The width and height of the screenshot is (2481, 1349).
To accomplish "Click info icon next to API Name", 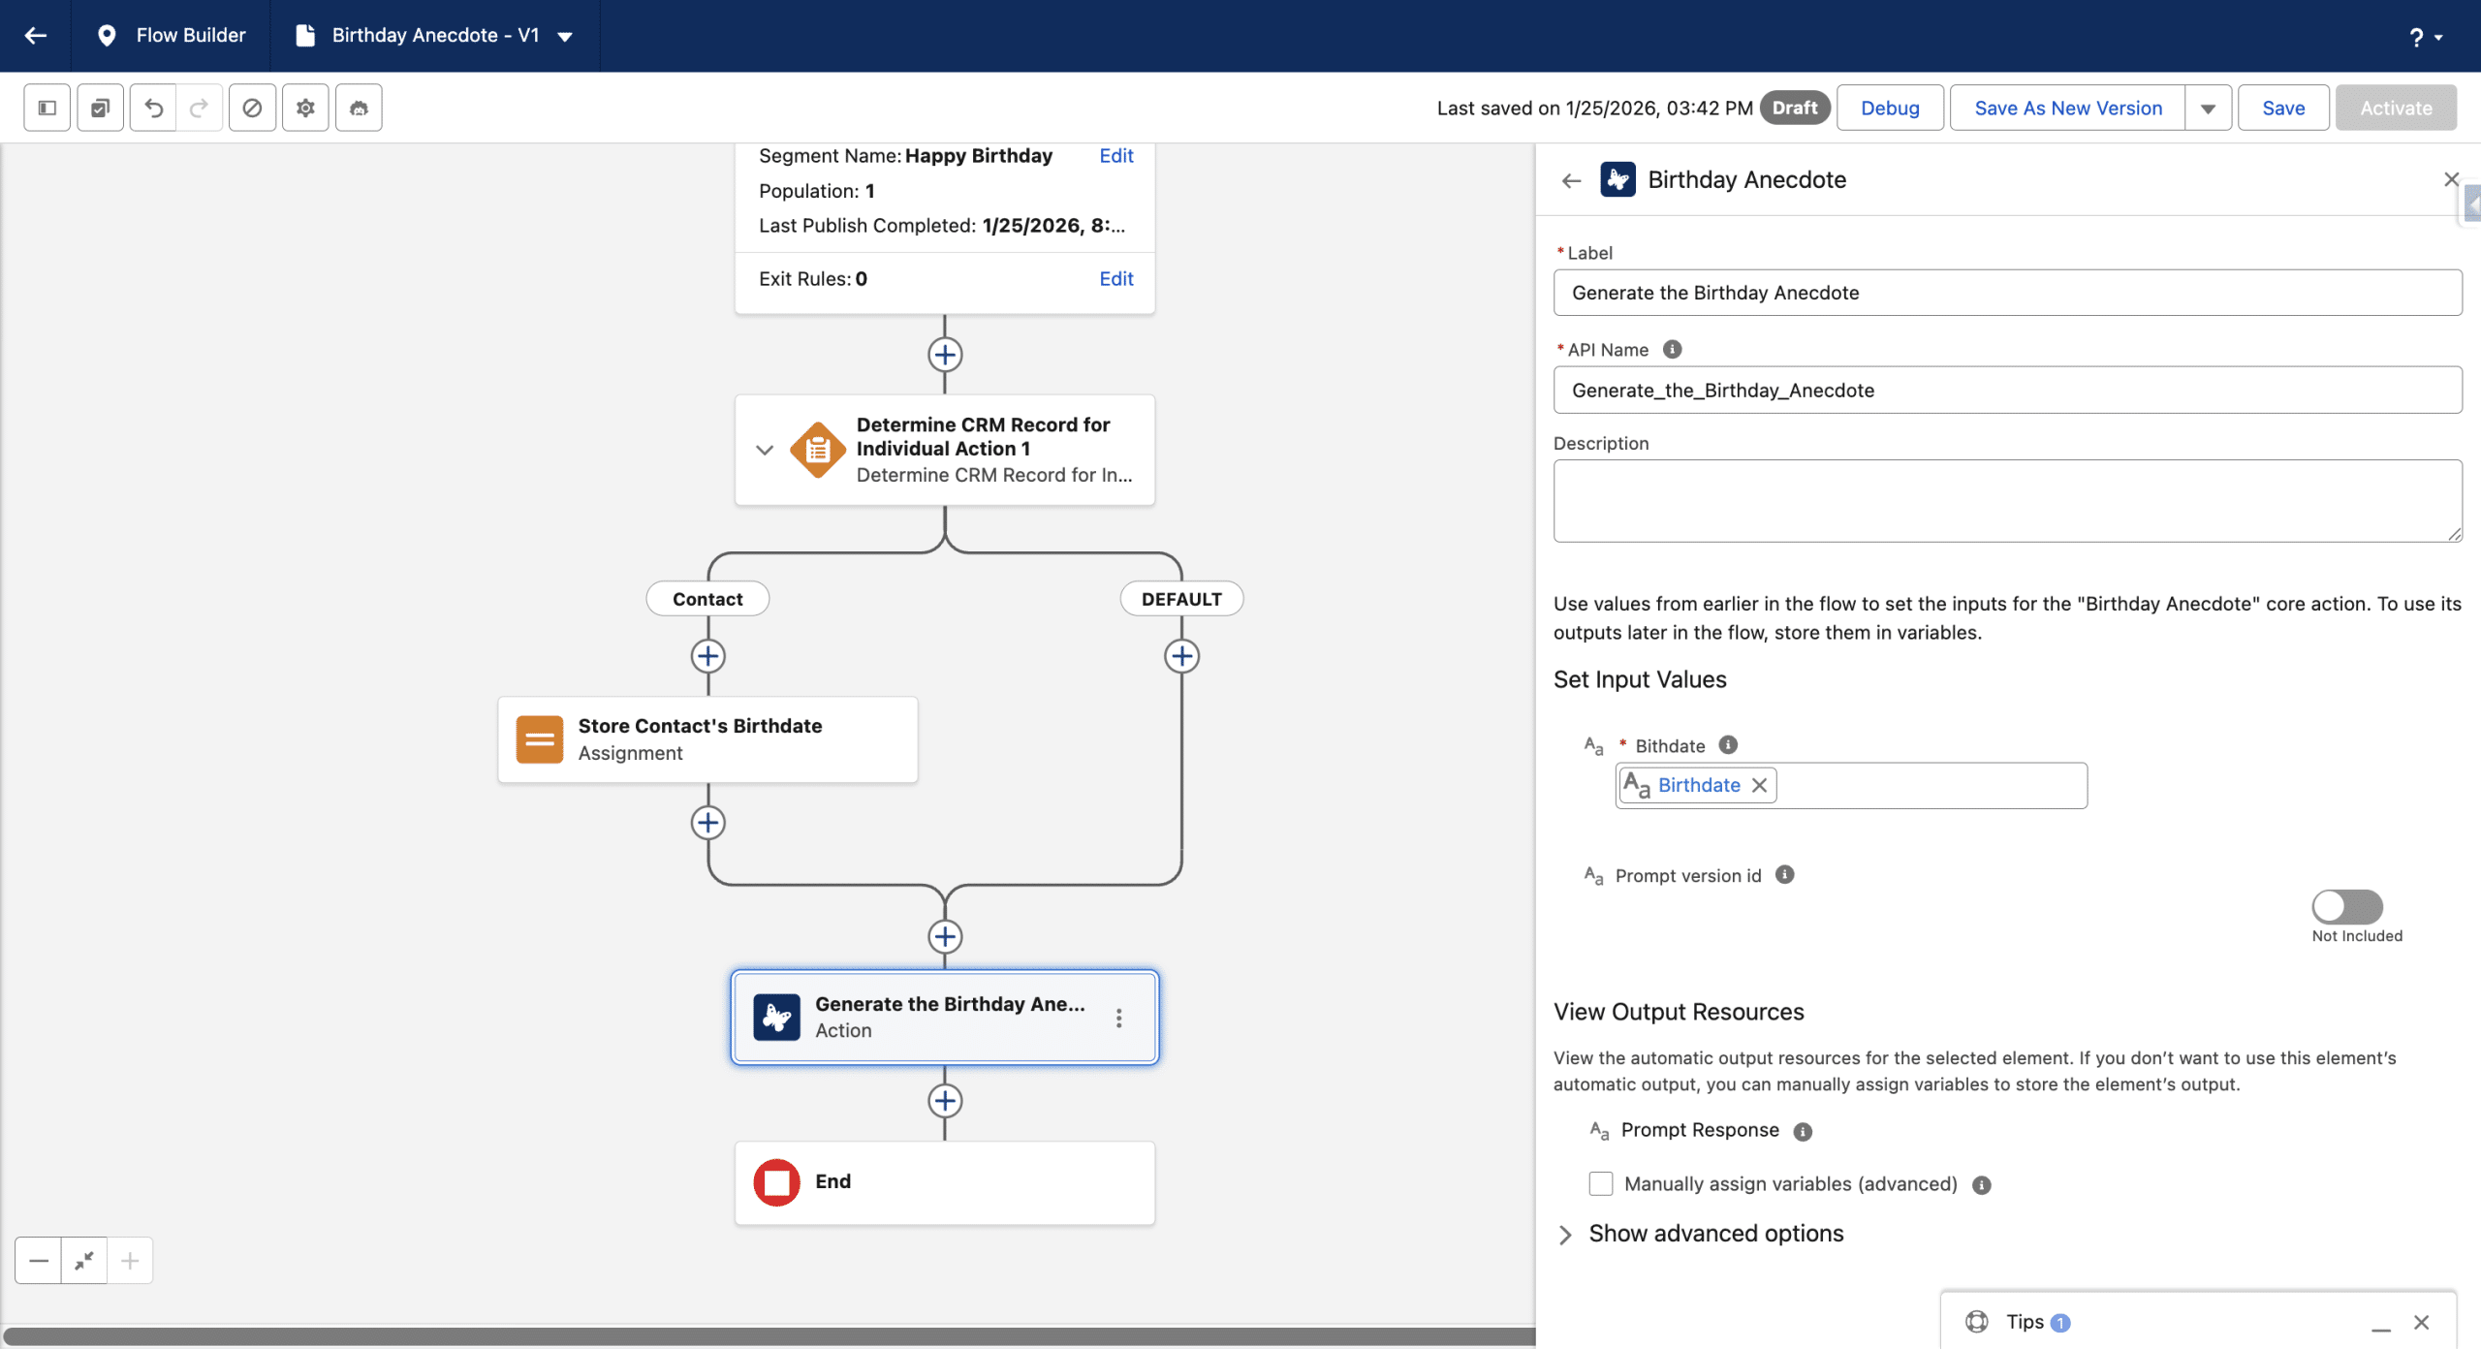I will 1672,350.
